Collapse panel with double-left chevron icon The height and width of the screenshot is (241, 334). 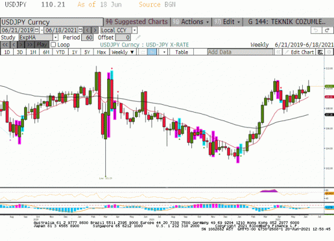(x=278, y=52)
